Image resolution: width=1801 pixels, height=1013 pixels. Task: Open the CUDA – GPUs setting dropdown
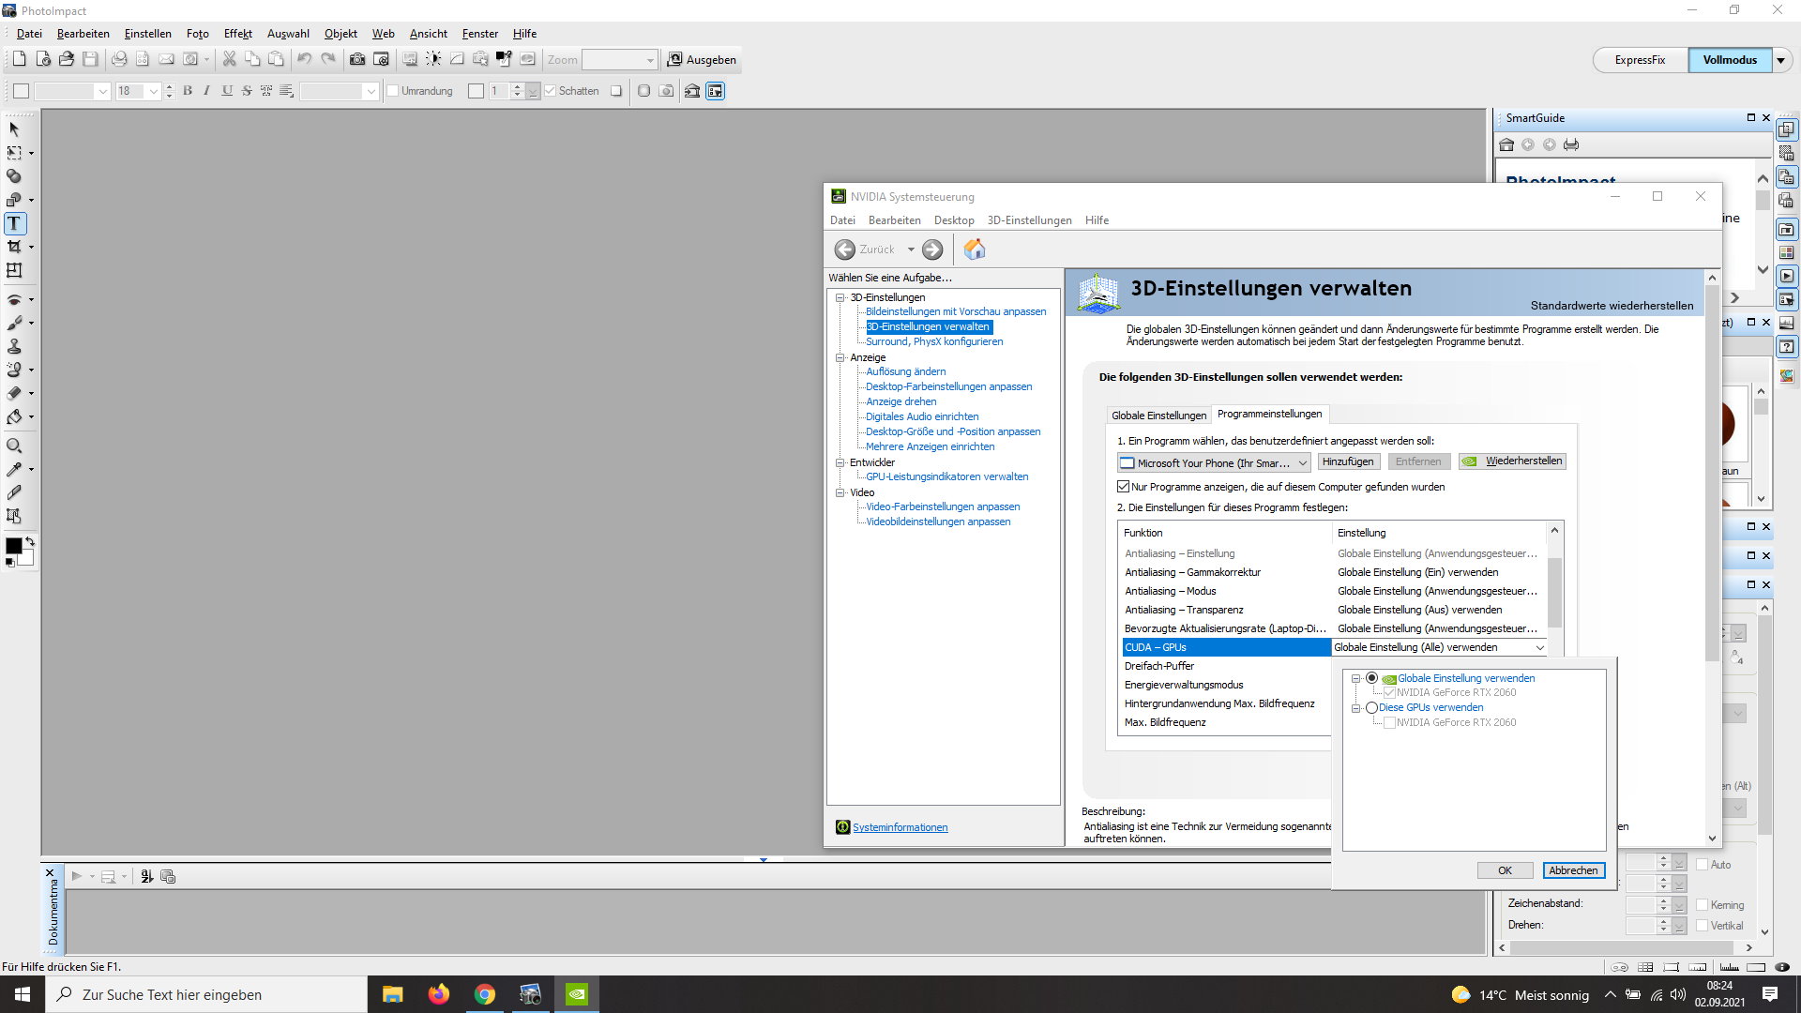tap(1538, 647)
